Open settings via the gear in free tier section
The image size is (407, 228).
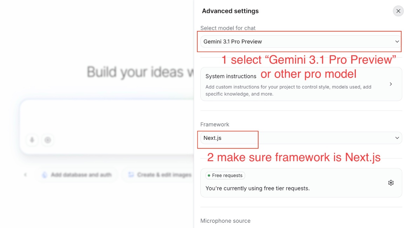click(391, 183)
